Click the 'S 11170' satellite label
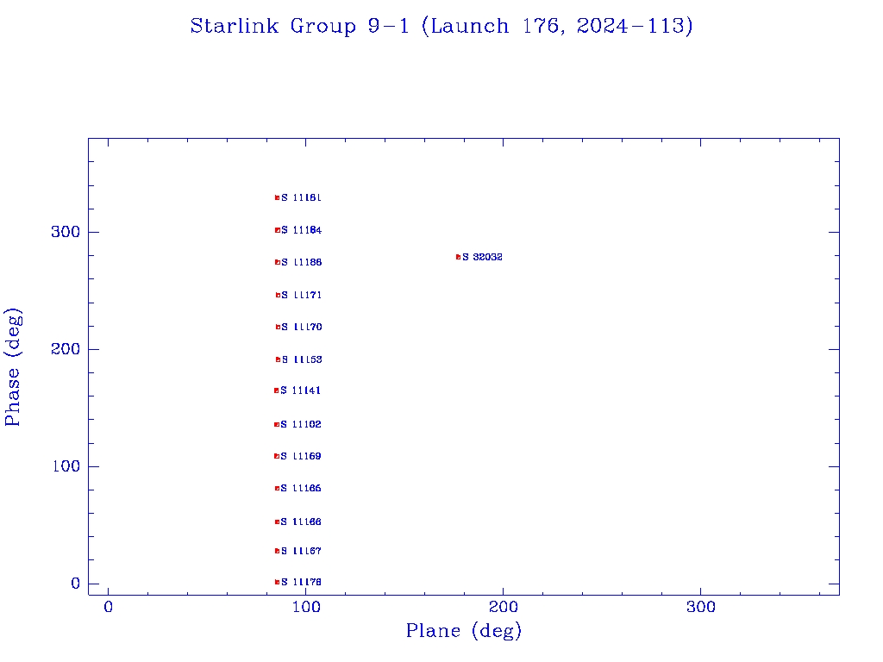This screenshot has width=883, height=662. pyautogui.click(x=302, y=327)
